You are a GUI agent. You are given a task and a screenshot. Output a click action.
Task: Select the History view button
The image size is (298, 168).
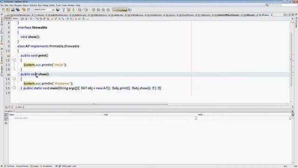pos(15,19)
